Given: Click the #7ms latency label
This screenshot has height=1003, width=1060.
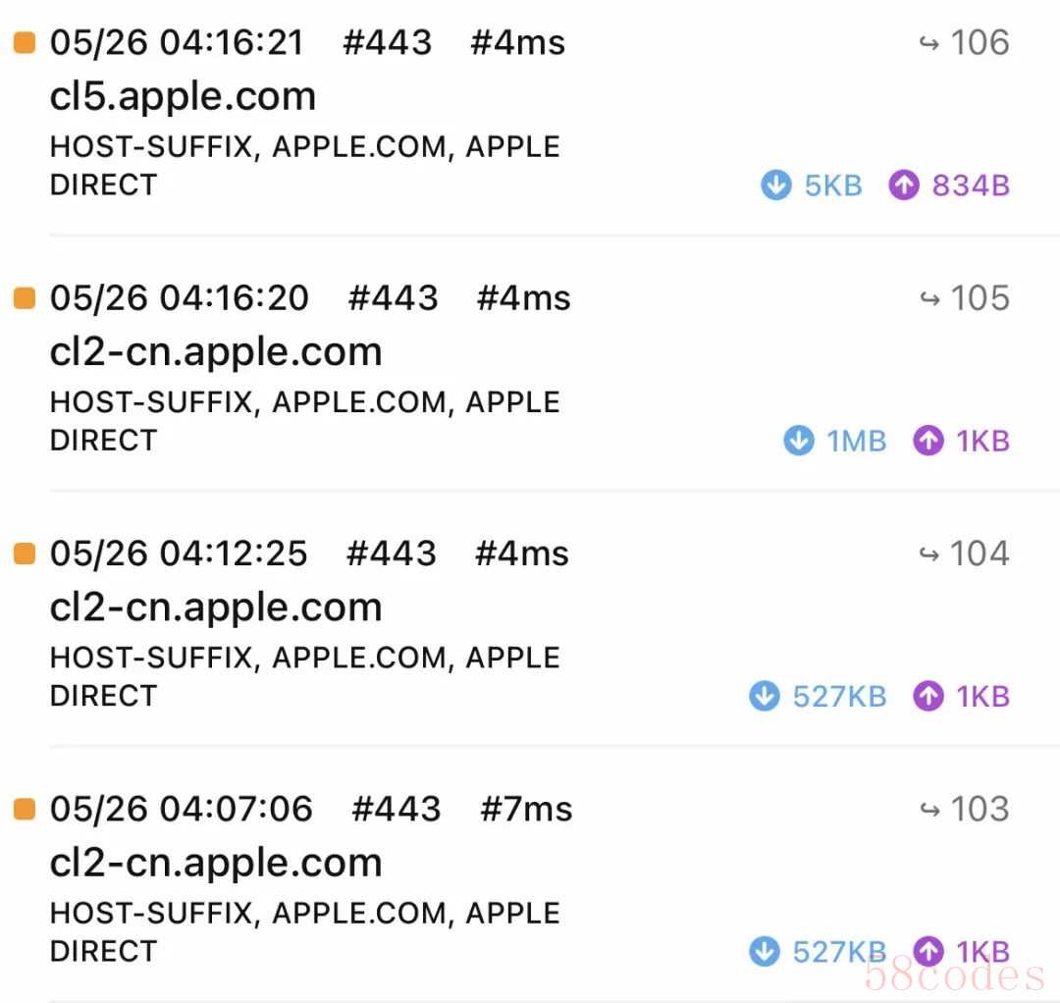Looking at the screenshot, I should [x=526, y=809].
